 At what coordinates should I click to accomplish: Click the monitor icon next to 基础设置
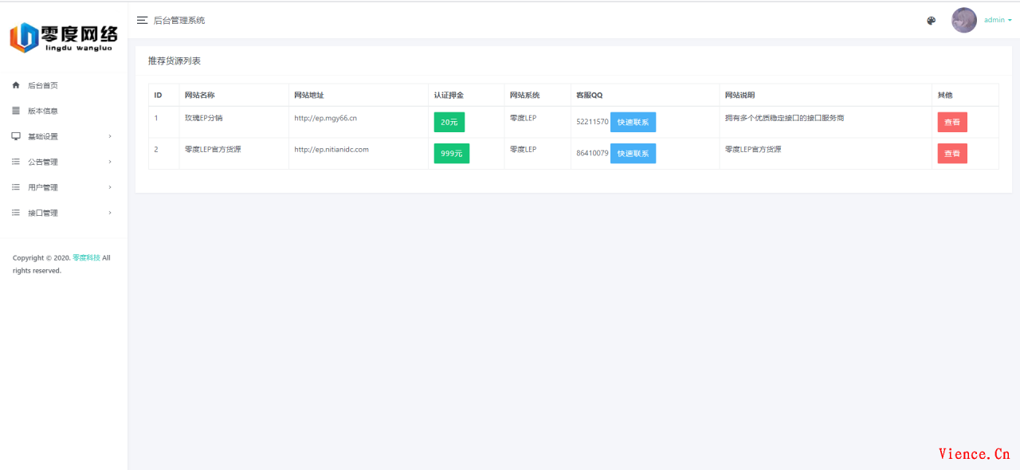coord(15,136)
